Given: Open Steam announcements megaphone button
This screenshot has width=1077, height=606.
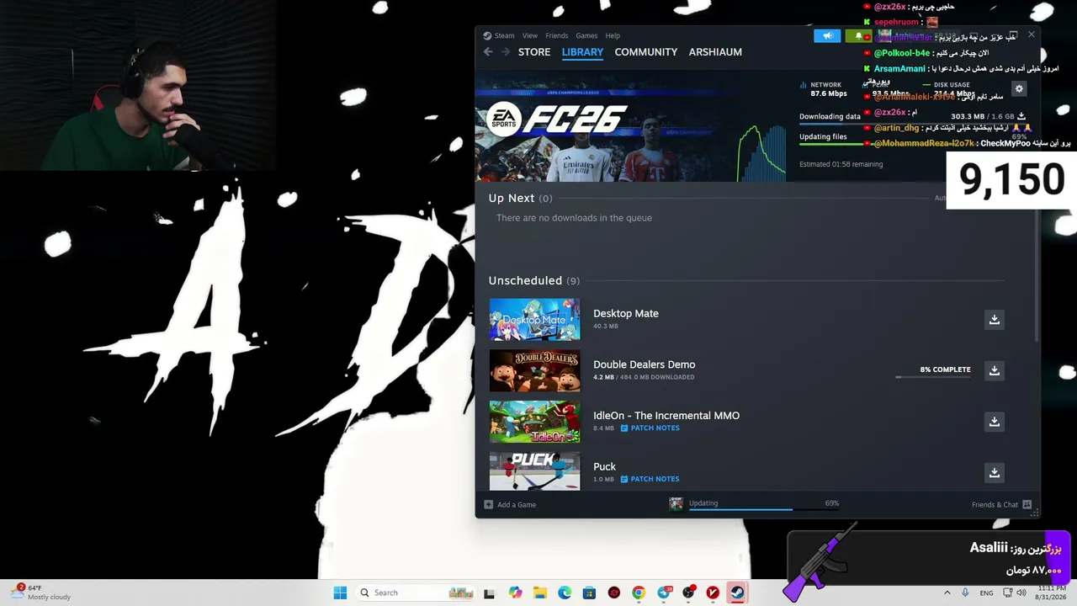Looking at the screenshot, I should (x=827, y=35).
